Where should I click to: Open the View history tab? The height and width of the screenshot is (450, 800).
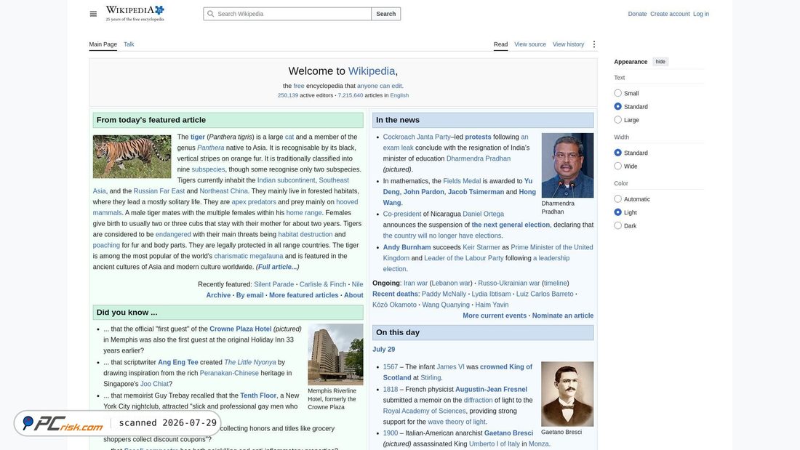[569, 44]
